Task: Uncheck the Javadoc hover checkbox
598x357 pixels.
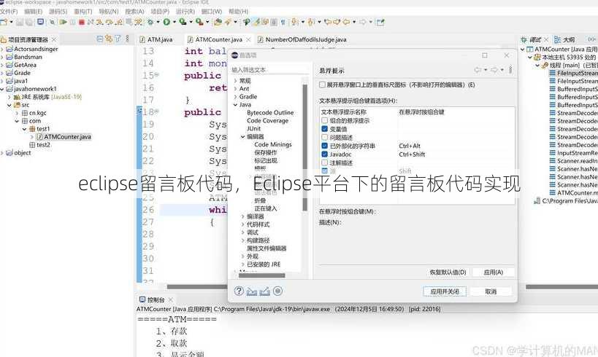Action: pyautogui.click(x=324, y=154)
